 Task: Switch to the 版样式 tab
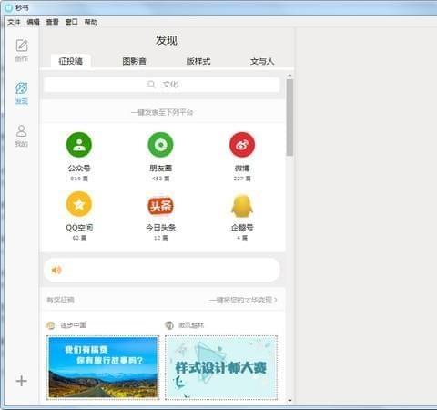[x=198, y=61]
